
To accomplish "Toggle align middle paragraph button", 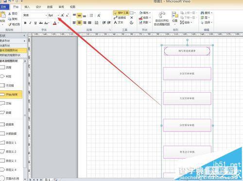I will tap(79, 16).
